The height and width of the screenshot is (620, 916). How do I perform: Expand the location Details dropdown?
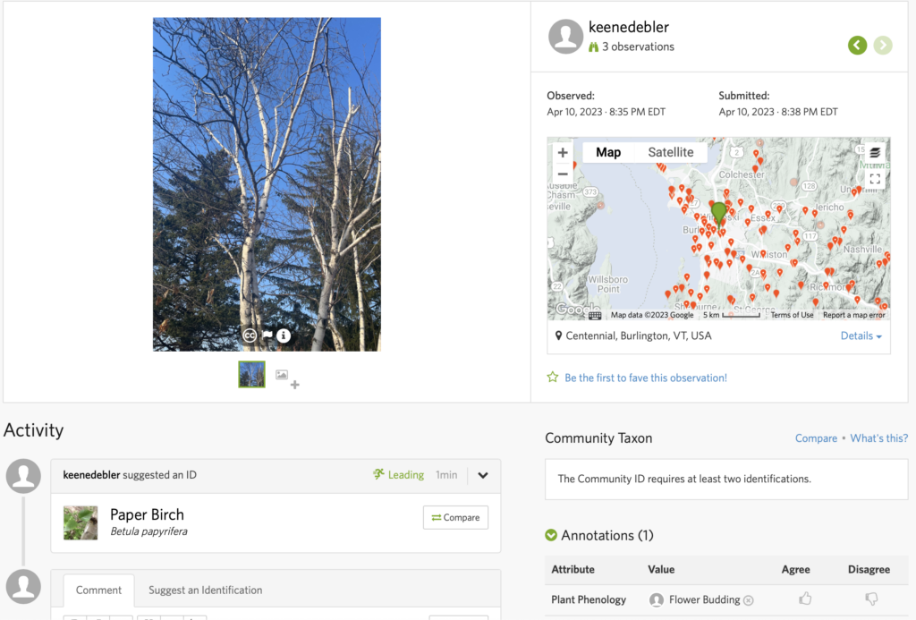pyautogui.click(x=861, y=335)
